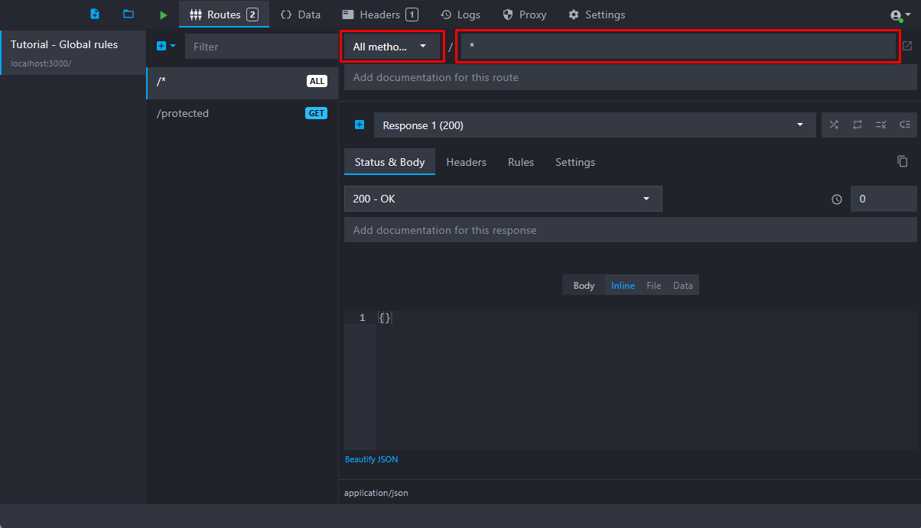This screenshot has height=528, width=921.
Task: Toggle sequential response mode
Action: point(858,125)
